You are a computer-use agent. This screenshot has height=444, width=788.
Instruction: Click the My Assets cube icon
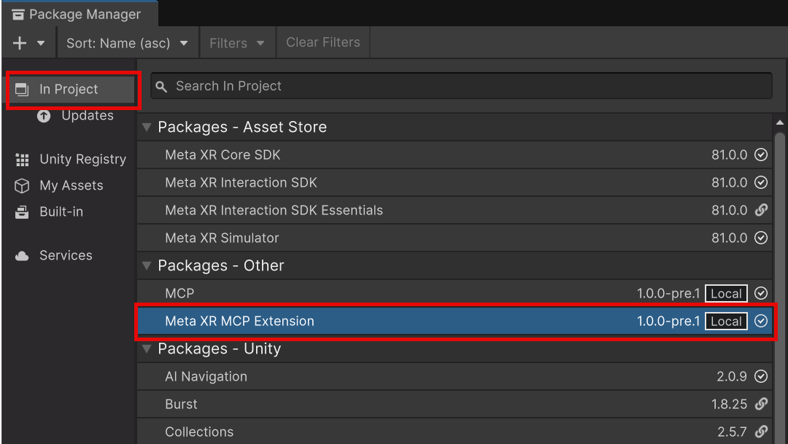click(22, 186)
